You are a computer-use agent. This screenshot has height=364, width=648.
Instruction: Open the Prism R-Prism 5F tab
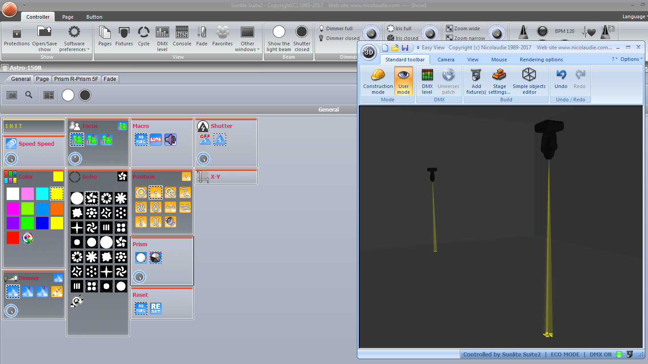(76, 79)
